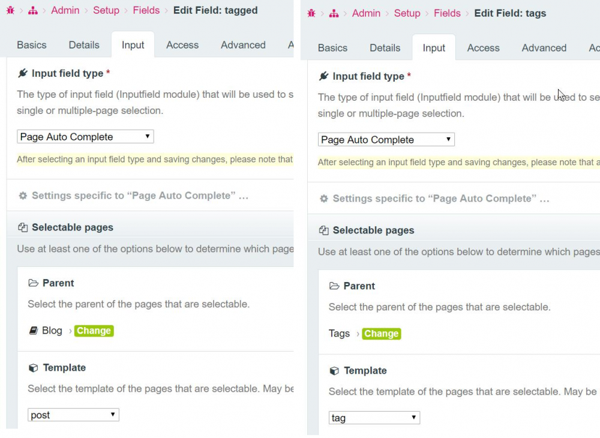Click the copy icon beside Selectable pages, left panel

(23, 227)
